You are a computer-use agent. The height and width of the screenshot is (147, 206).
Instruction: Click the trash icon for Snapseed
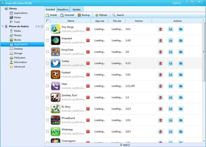(x=161, y=40)
